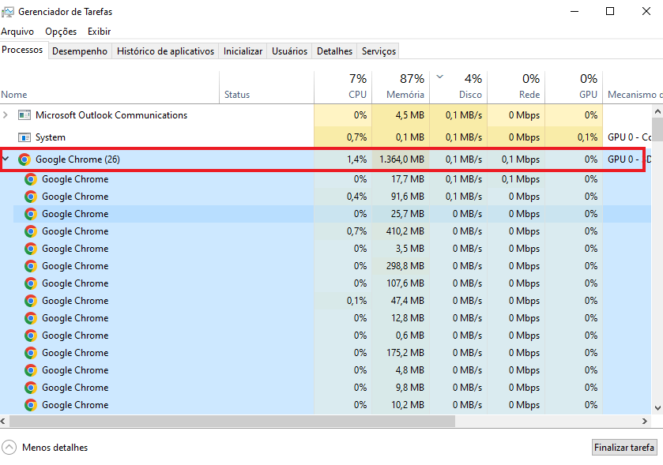663x465 pixels.
Task: Expand the Microsoft Outlook Communications process group
Action: tap(6, 115)
